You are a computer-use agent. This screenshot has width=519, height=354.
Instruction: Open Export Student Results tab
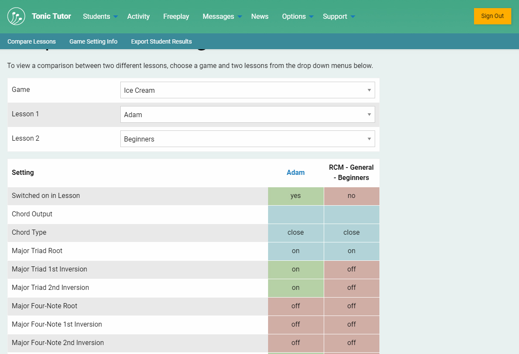click(x=161, y=41)
